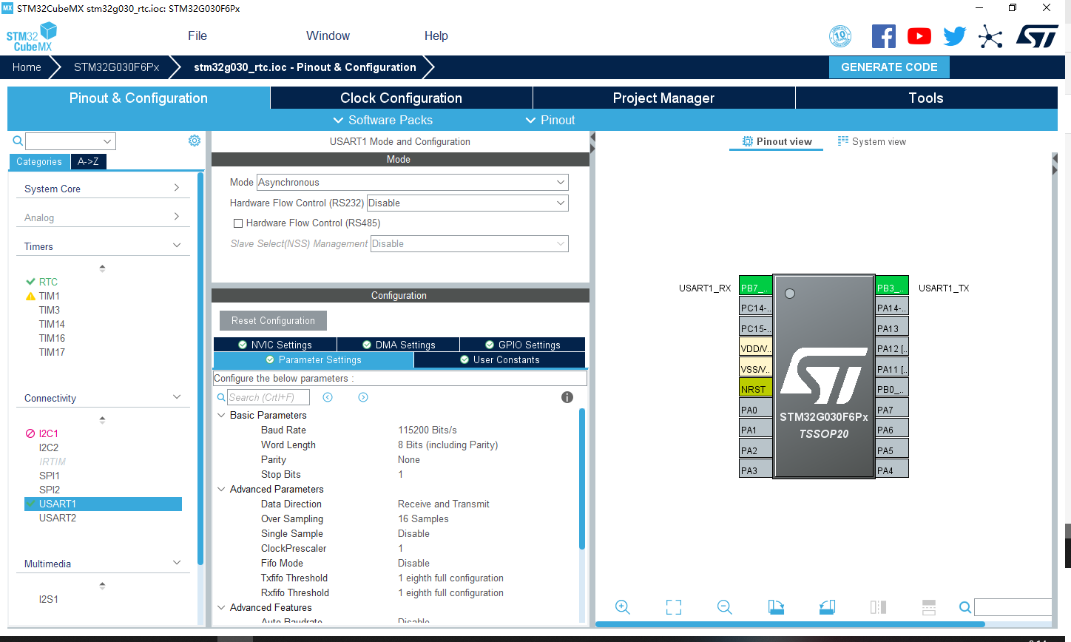
Task: Open the Pinout dropdown menu
Action: tap(550, 120)
